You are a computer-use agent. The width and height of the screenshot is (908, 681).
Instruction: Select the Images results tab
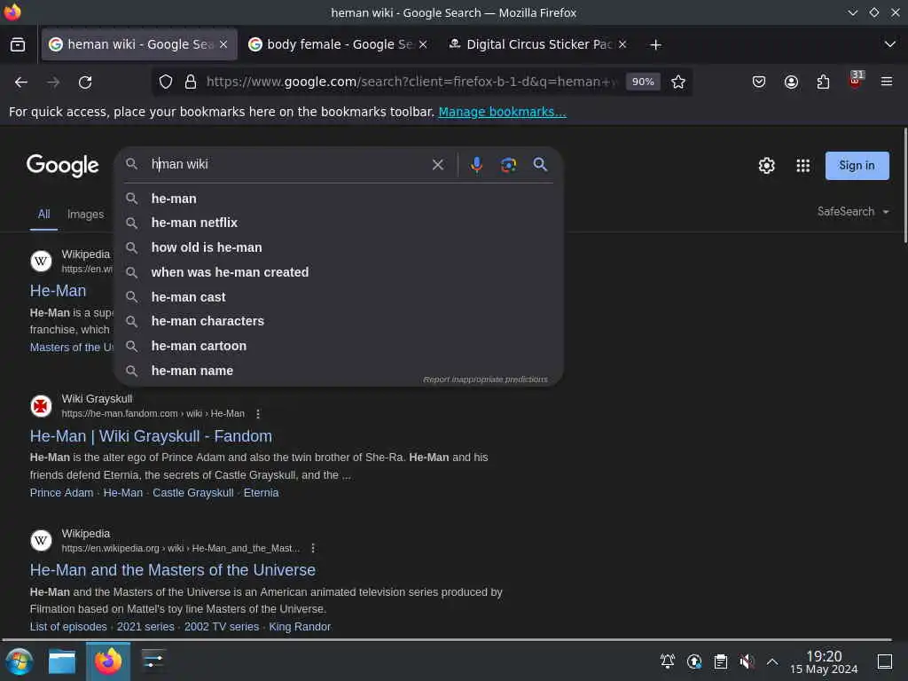86,215
